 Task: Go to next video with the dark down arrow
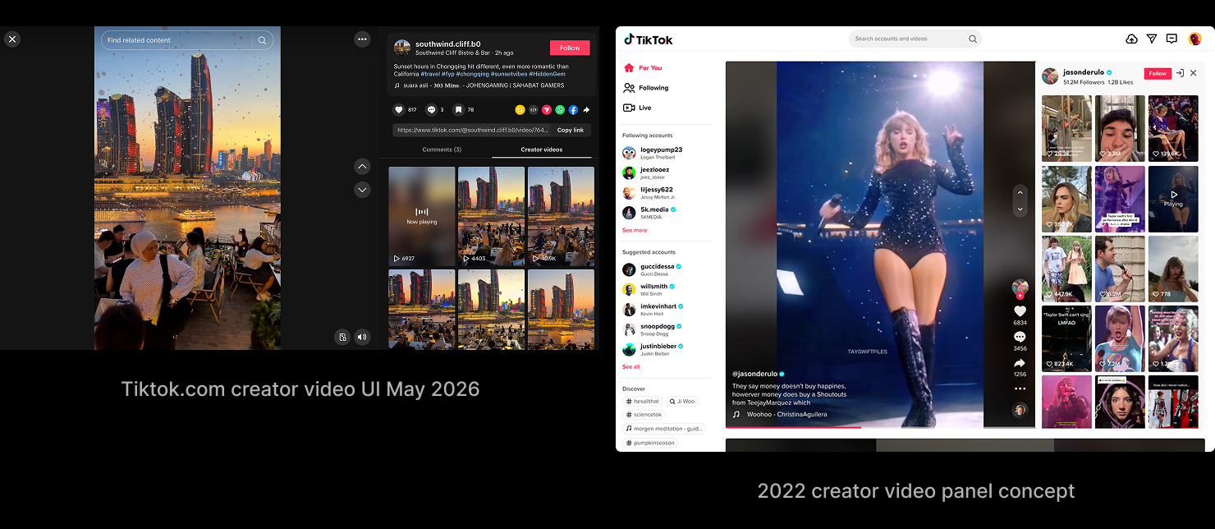coord(362,190)
